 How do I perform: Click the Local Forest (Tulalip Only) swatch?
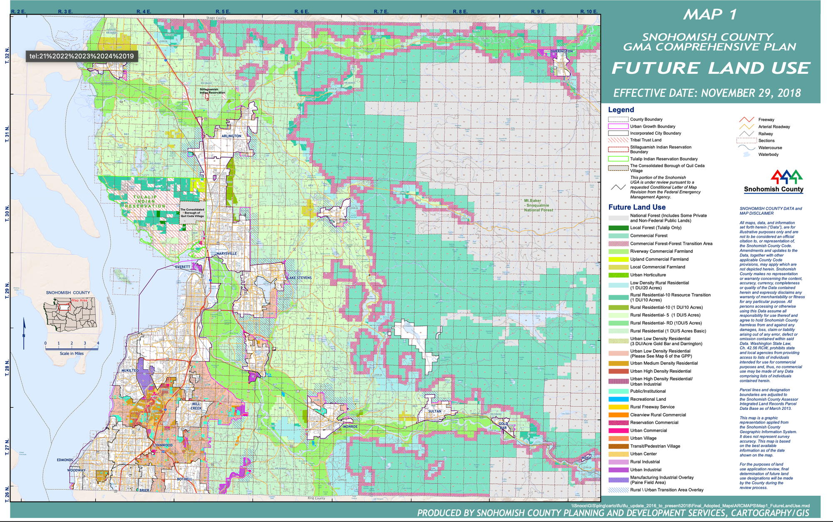(x=618, y=228)
